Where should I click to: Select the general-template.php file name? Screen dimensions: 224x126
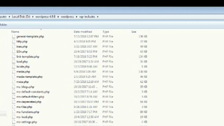(30, 36)
